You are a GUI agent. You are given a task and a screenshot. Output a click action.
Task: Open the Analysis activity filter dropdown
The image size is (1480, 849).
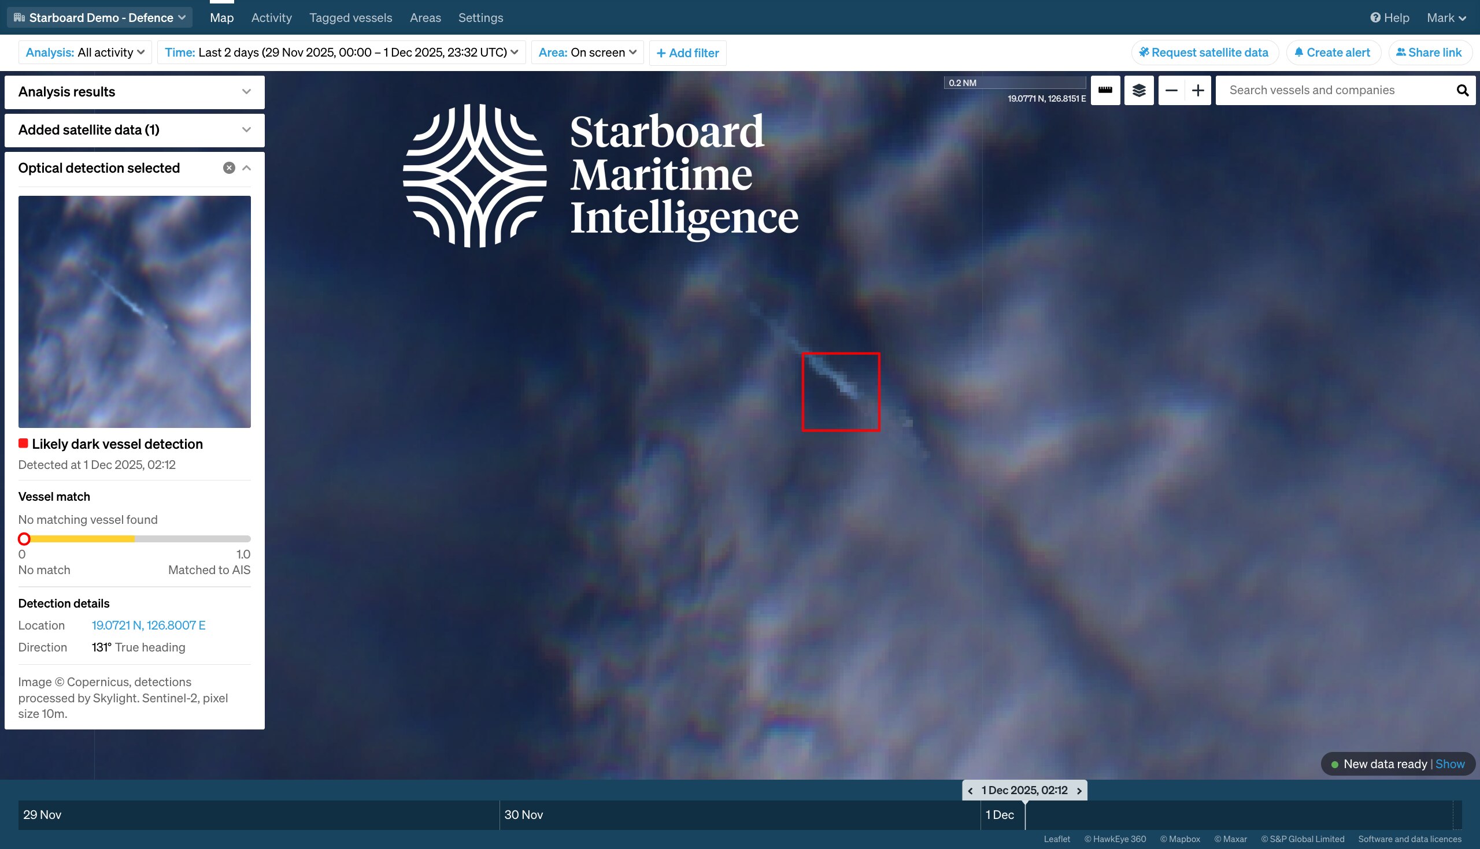[84, 52]
